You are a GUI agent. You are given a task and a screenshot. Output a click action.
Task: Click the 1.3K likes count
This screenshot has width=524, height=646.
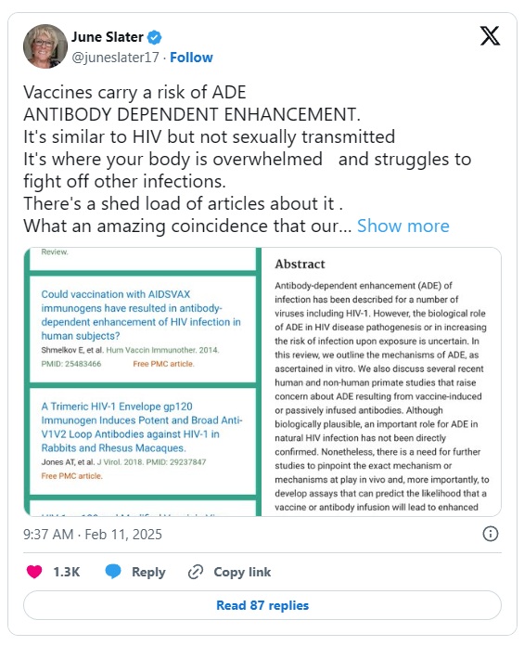coord(66,572)
